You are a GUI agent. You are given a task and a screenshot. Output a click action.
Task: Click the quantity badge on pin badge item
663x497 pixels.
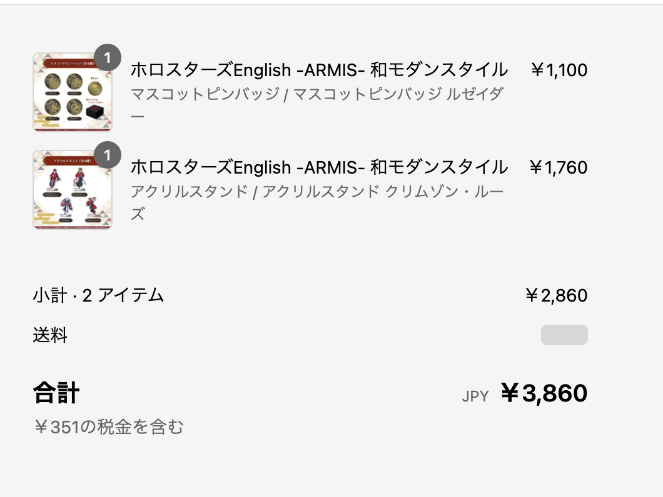coord(108,57)
